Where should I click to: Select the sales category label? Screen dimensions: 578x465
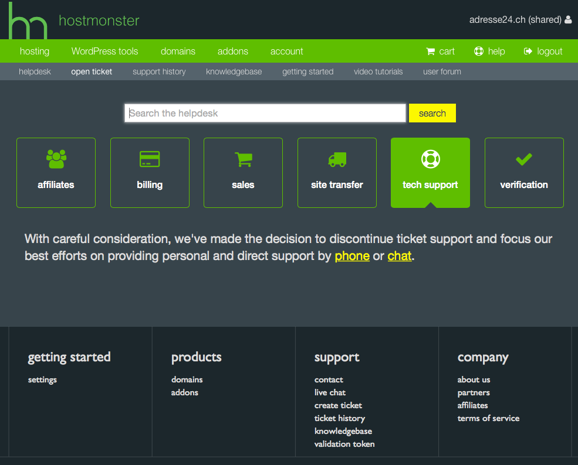pyautogui.click(x=243, y=184)
